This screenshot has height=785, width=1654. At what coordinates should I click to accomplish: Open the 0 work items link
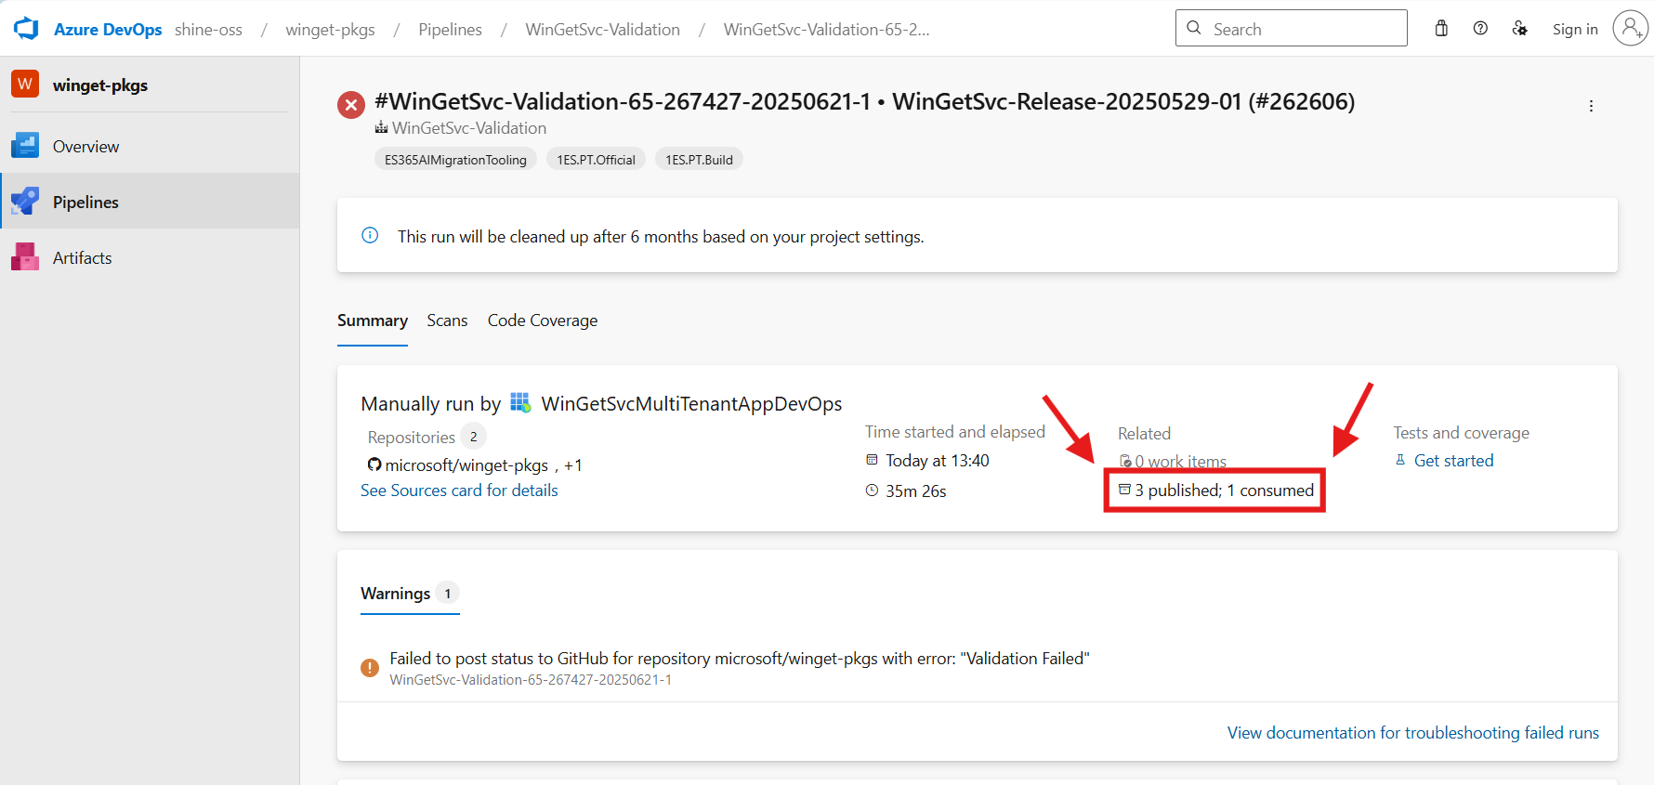point(1180,462)
